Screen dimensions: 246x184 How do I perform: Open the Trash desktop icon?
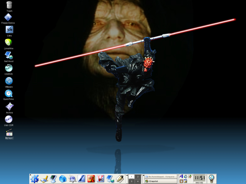(x=9, y=5)
